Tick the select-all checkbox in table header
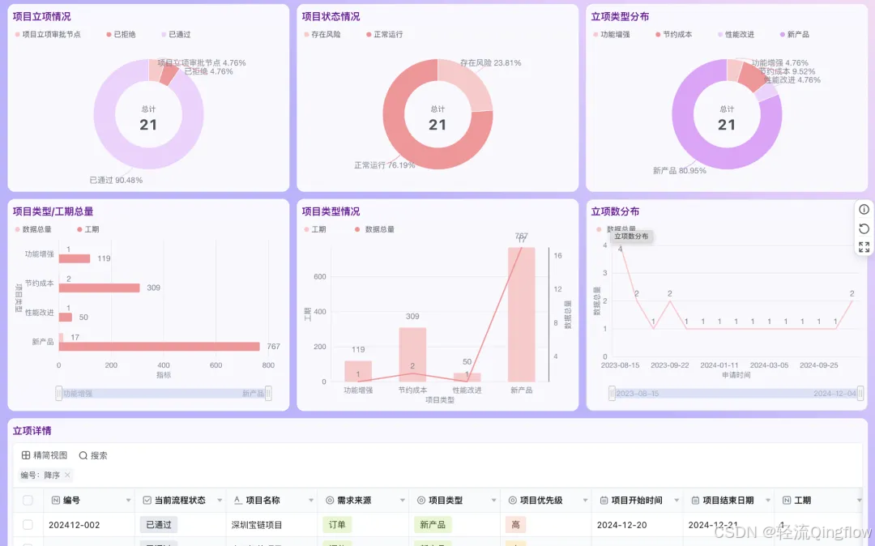The width and height of the screenshot is (875, 546). [x=28, y=501]
